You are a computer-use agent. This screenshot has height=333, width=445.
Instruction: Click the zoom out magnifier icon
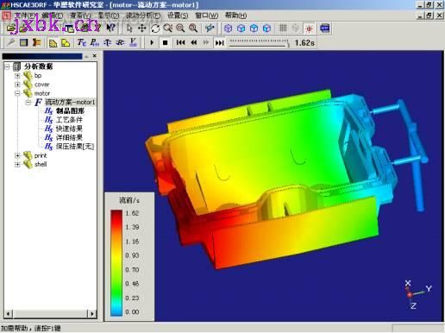180,28
